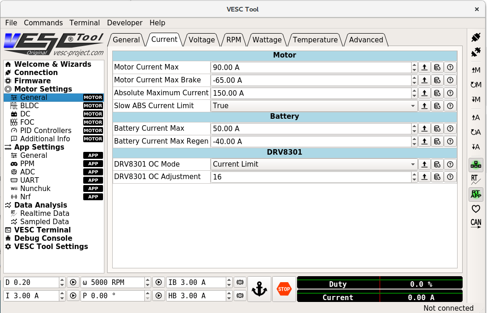
Task: Click DRV8301 OC Adjustment spinner arrows
Action: (414, 177)
